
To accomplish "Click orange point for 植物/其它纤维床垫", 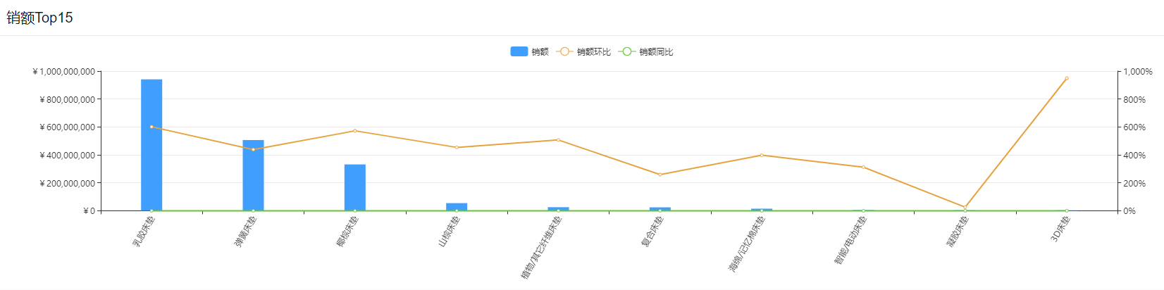I will (558, 140).
